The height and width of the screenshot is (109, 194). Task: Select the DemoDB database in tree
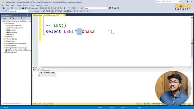[x=12, y=30]
